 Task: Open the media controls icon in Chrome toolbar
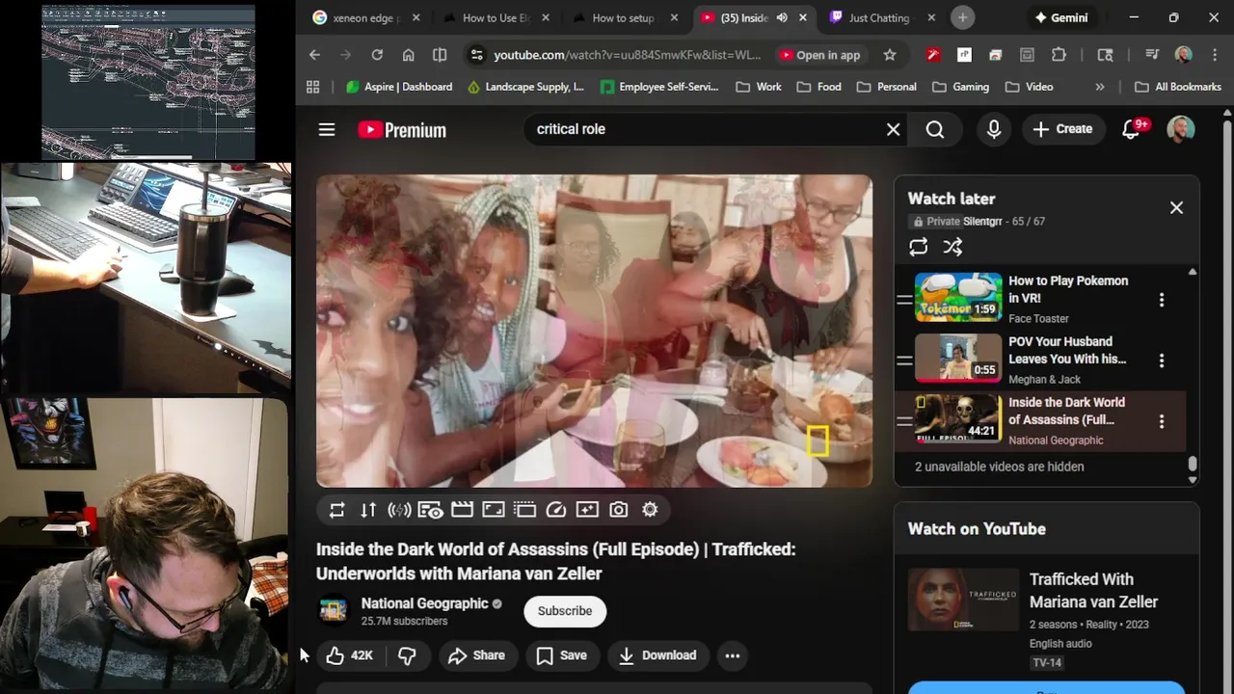[x=1152, y=55]
